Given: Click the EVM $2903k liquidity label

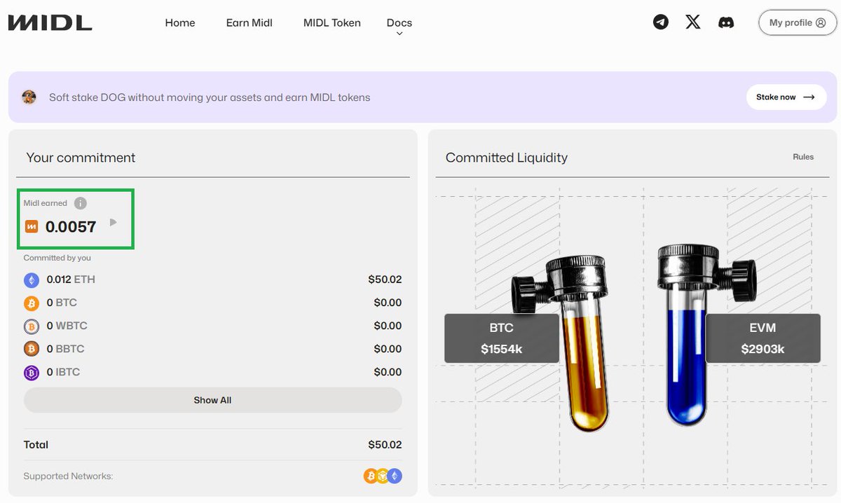Looking at the screenshot, I should tap(763, 338).
